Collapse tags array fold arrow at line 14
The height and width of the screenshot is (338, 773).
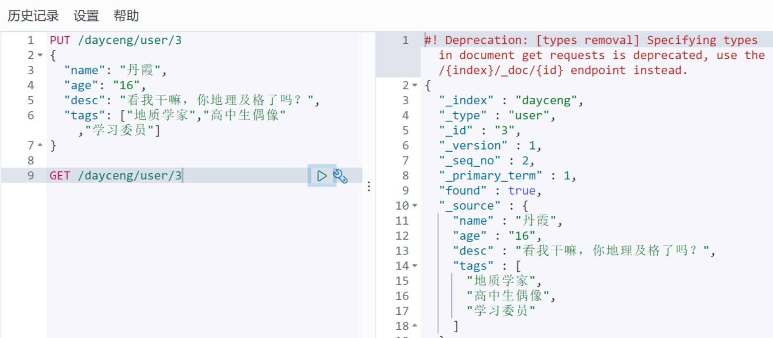coord(415,265)
